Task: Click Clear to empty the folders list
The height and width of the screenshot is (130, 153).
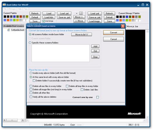Action: point(95,57)
